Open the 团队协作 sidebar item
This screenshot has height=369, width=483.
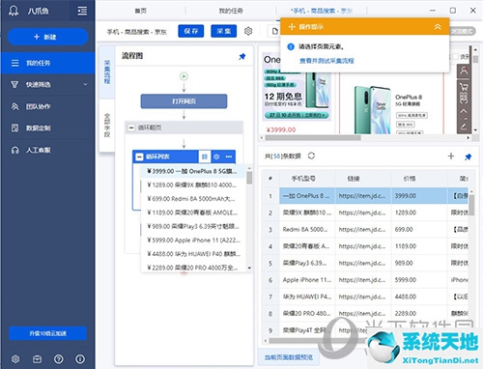coord(47,106)
